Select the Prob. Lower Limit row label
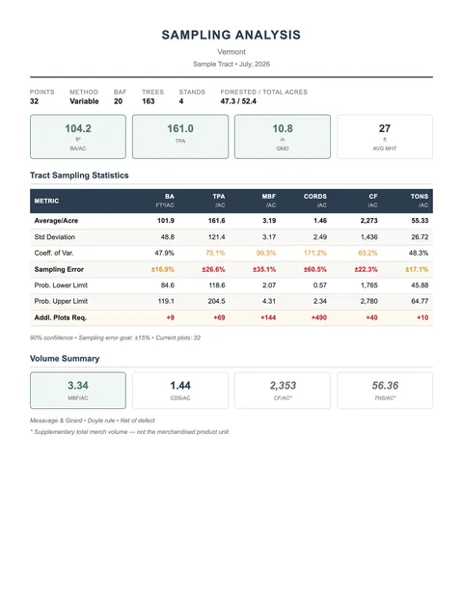 61,285
